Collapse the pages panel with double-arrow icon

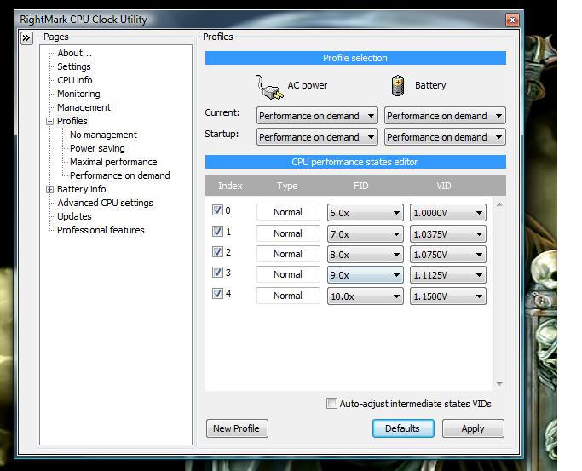point(26,37)
